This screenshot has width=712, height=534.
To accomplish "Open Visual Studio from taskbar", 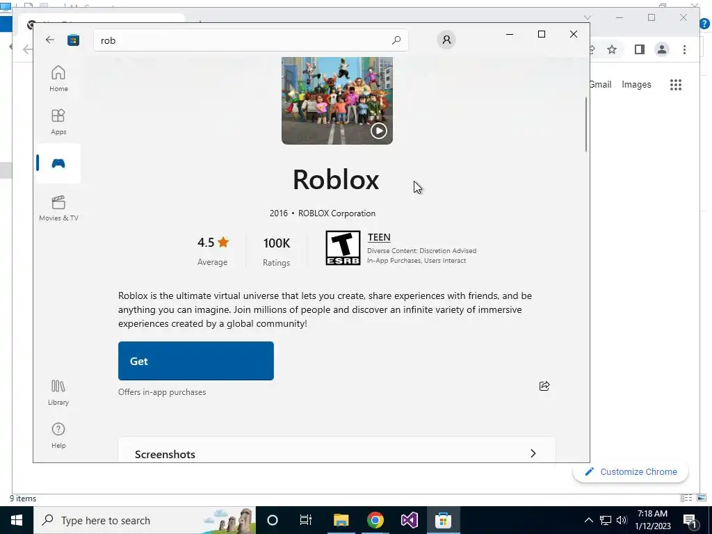I will pos(409,520).
